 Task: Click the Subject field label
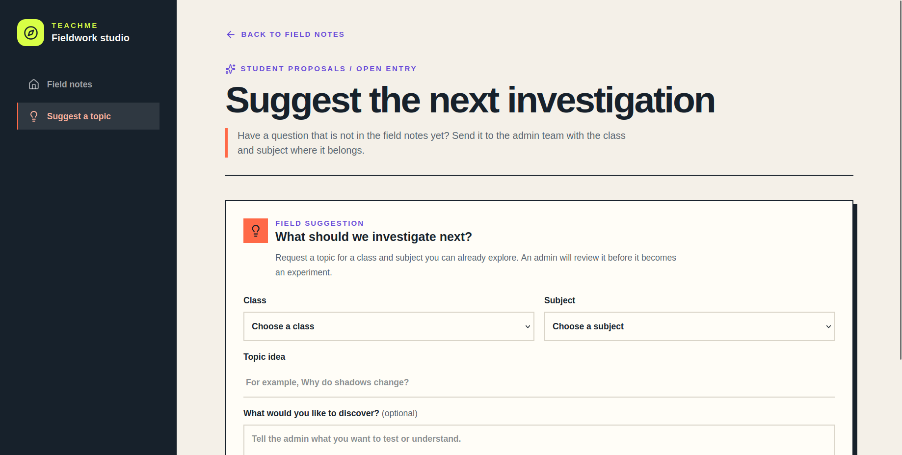[559, 300]
